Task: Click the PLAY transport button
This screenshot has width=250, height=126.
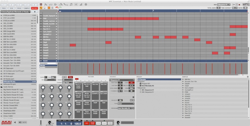Action: coord(104,123)
